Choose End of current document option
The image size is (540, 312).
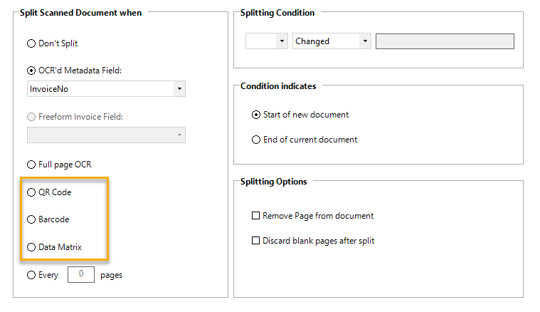tap(256, 140)
